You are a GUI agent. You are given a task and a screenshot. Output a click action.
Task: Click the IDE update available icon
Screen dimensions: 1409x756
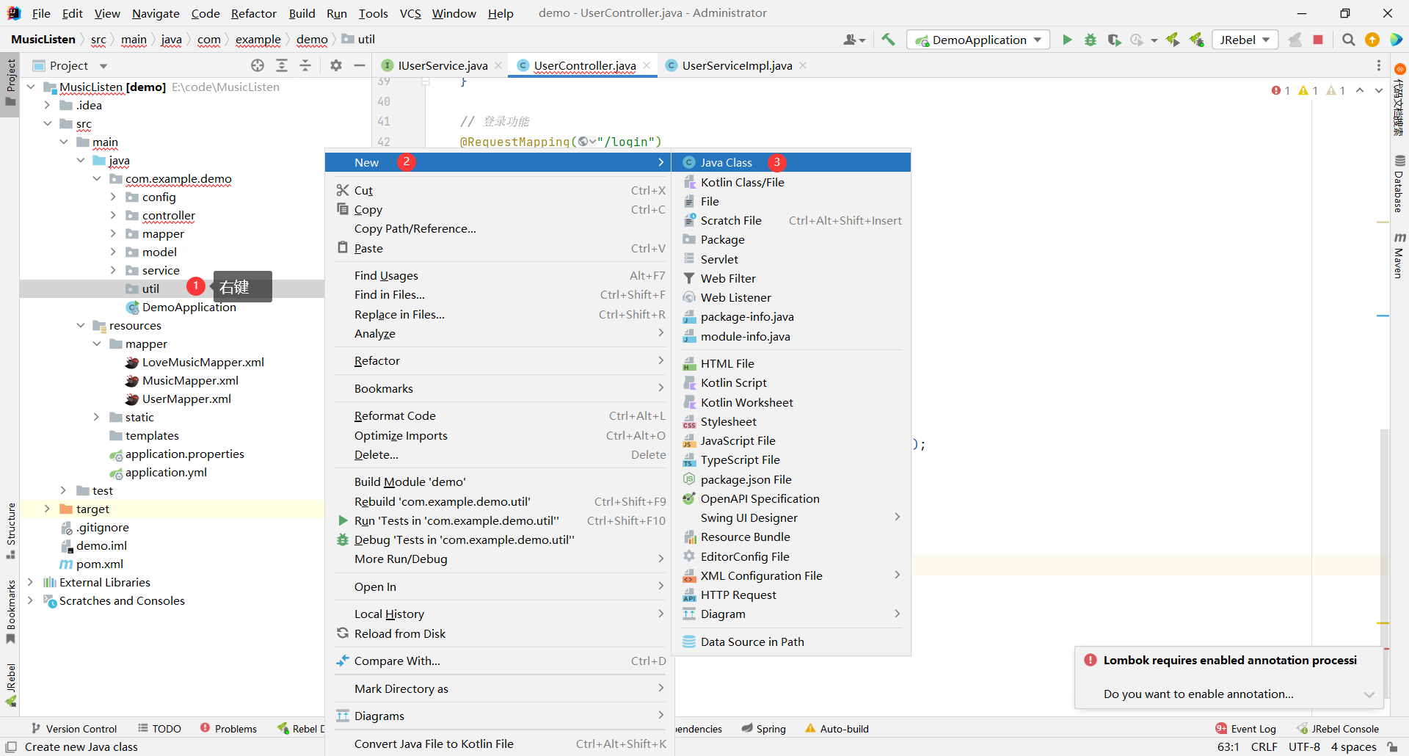tap(1372, 40)
